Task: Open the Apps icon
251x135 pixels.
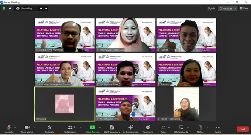Action: [x=164, y=127]
